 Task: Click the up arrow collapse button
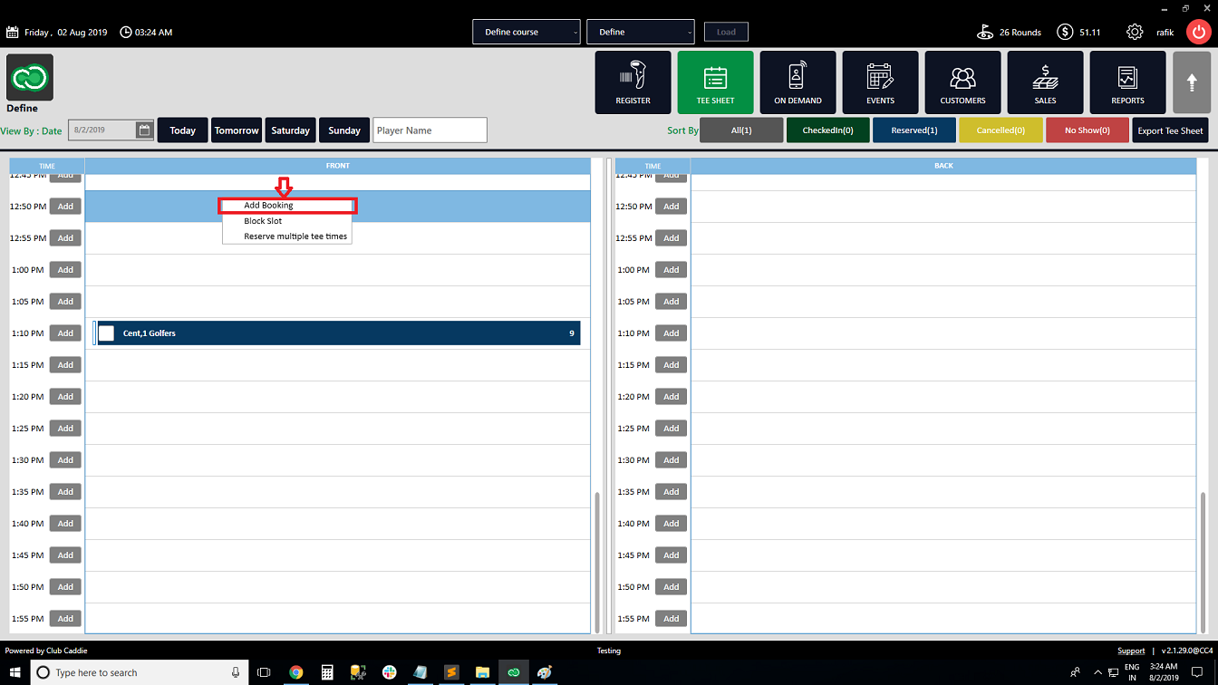(x=1192, y=82)
